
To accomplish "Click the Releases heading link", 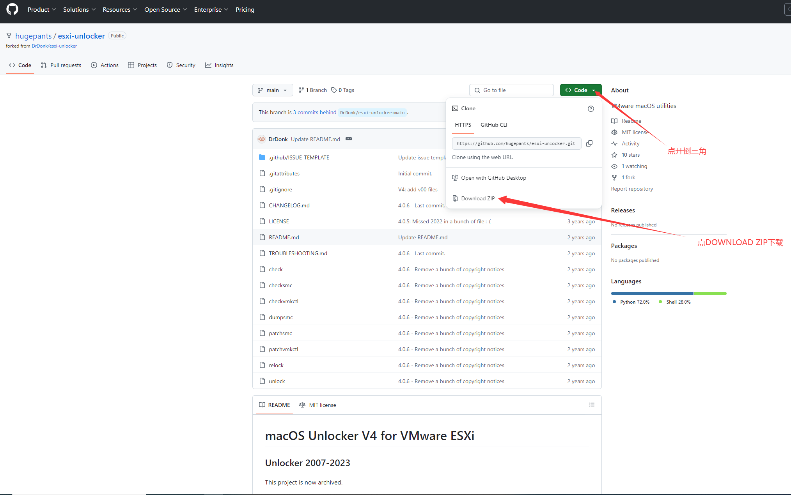I will click(623, 210).
